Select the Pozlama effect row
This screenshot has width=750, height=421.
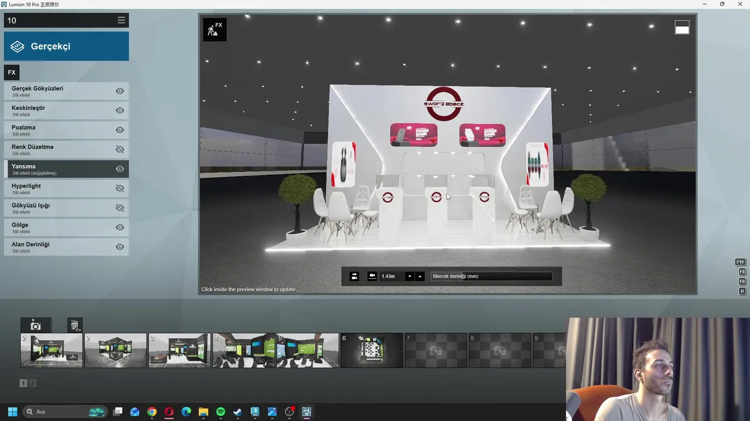(x=66, y=130)
